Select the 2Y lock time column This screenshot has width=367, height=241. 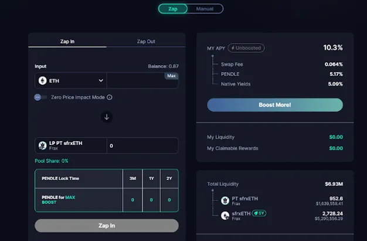[x=169, y=178]
